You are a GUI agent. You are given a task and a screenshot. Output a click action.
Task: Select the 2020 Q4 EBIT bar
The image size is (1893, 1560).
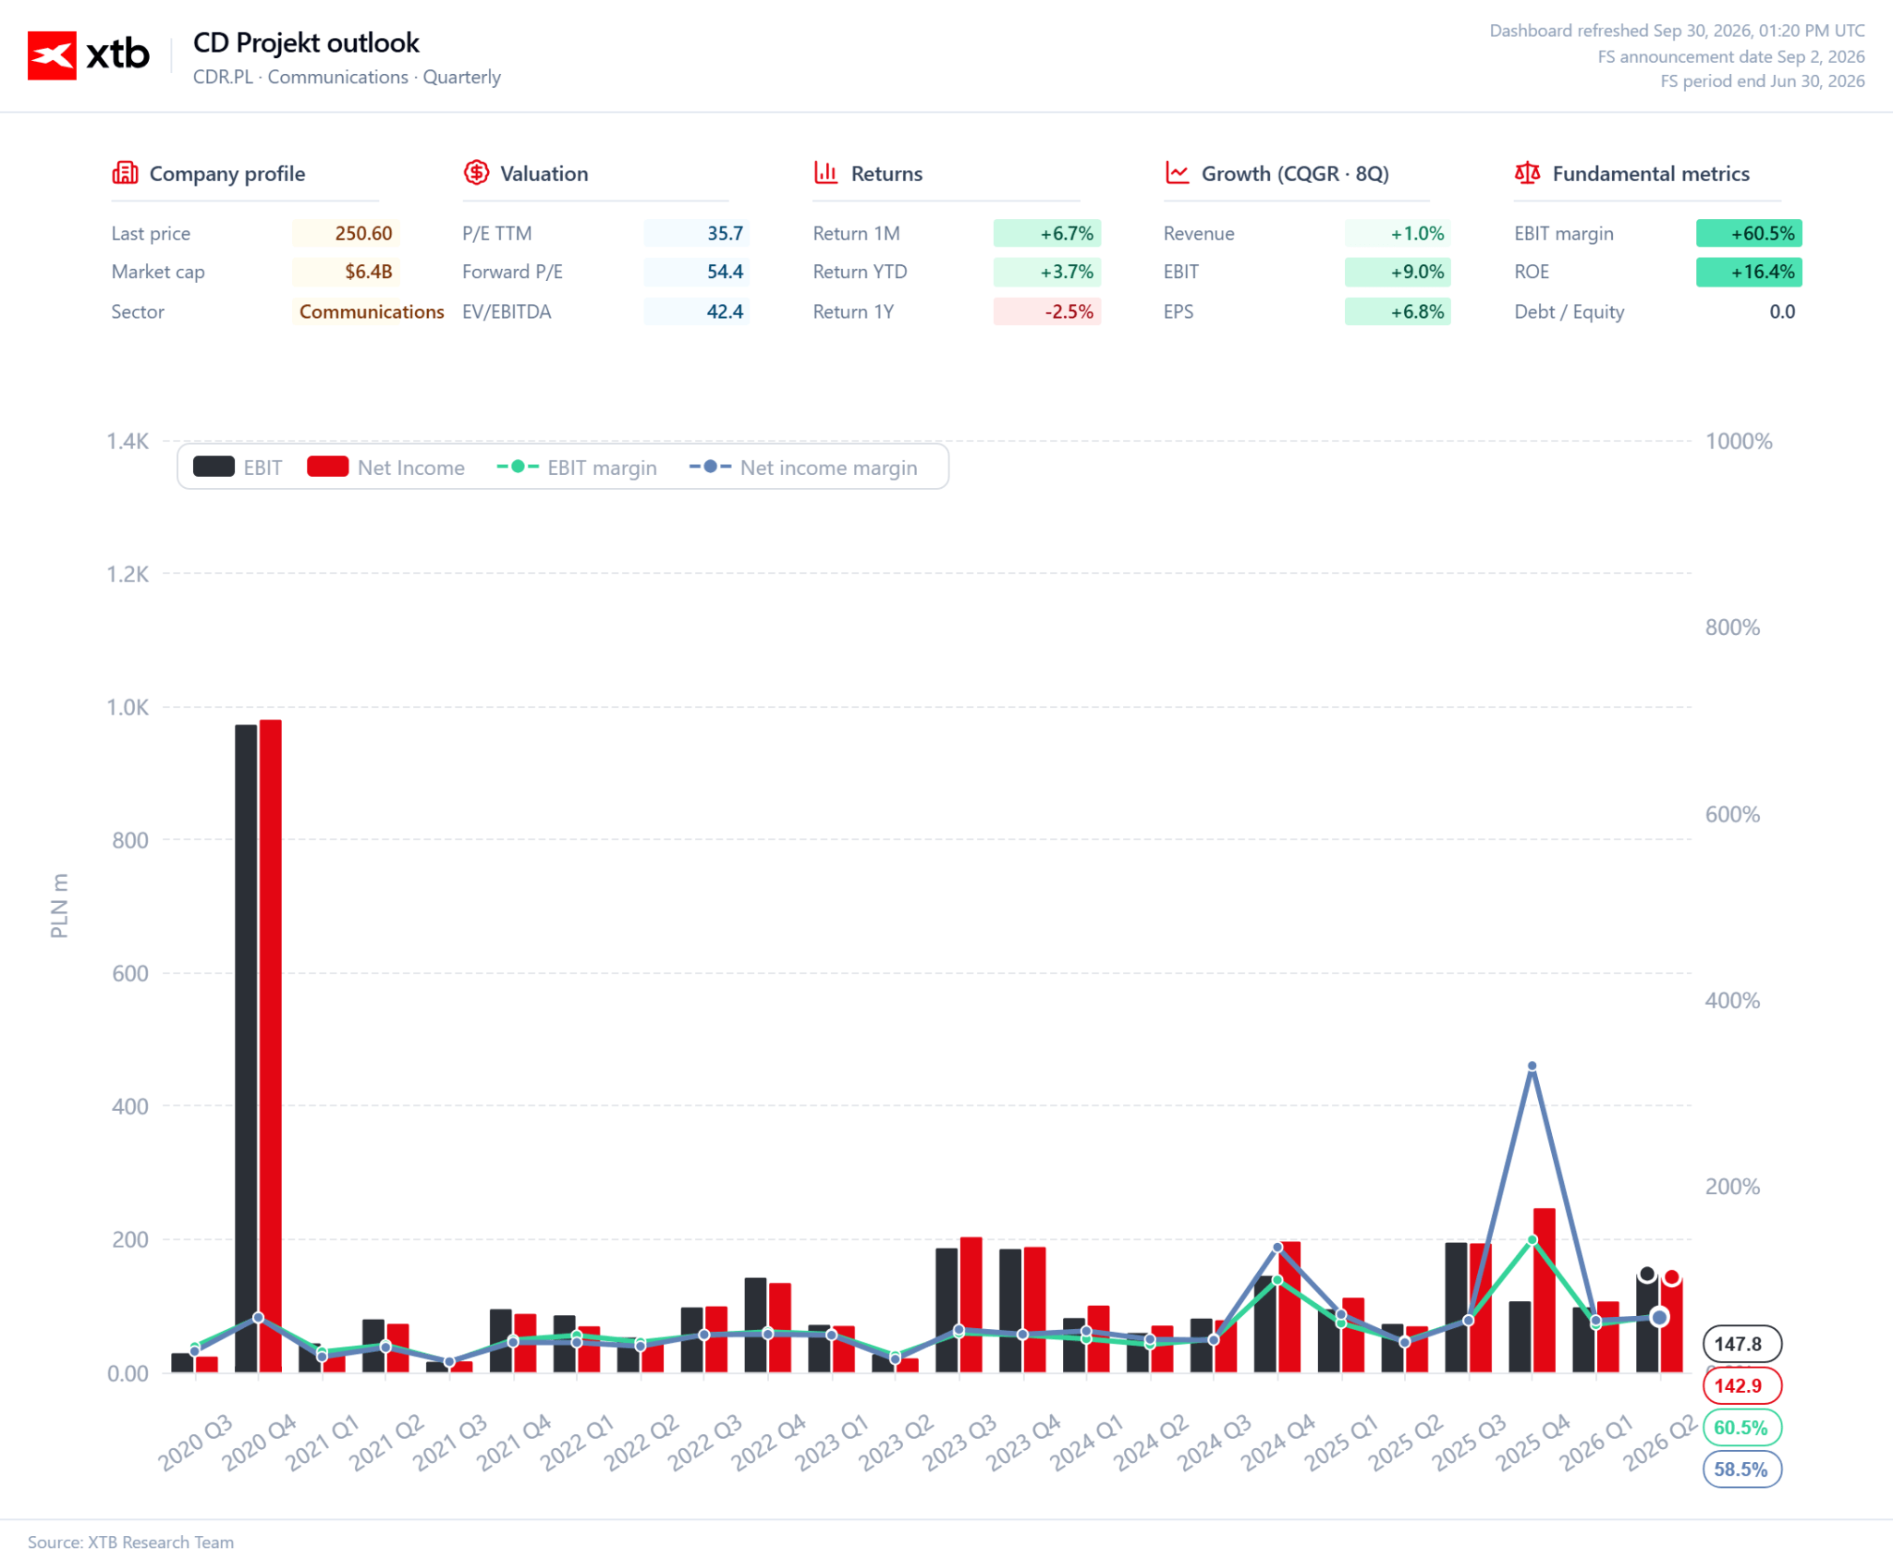tap(246, 1048)
